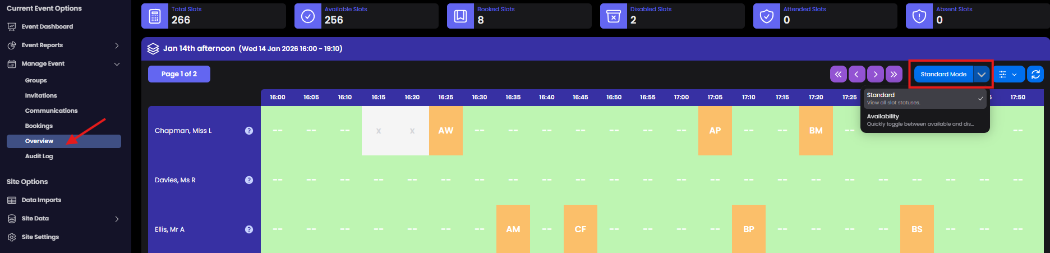Image resolution: width=1050 pixels, height=253 pixels.
Task: Click Davies available slot at 16:30
Action: click(x=480, y=180)
